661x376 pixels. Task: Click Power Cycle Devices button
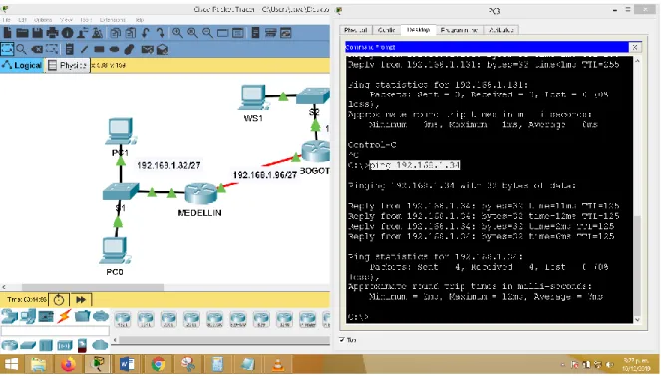59,299
